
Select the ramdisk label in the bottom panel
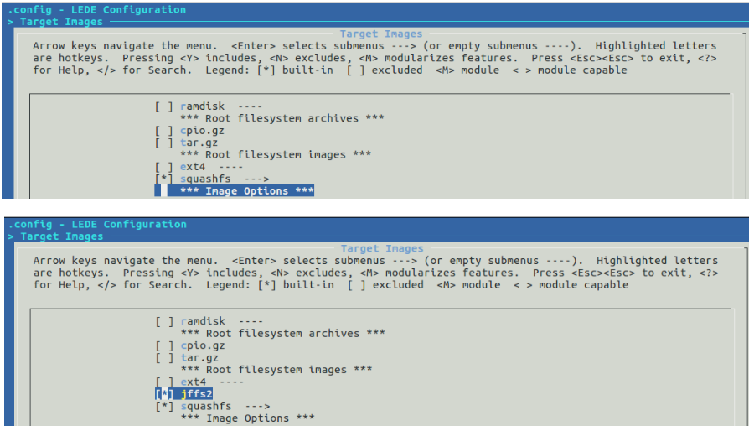(203, 322)
